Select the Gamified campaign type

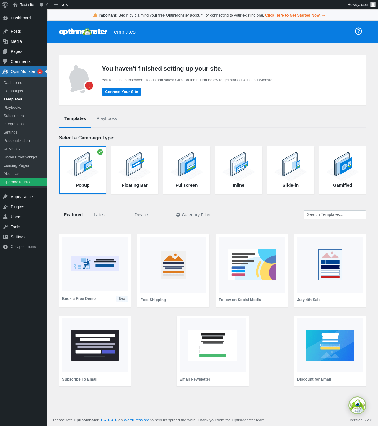click(343, 170)
